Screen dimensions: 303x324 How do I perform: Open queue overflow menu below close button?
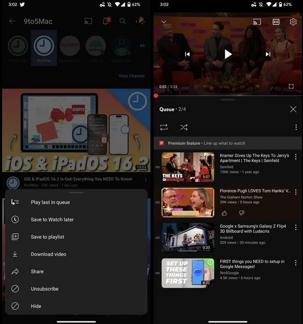(x=296, y=127)
